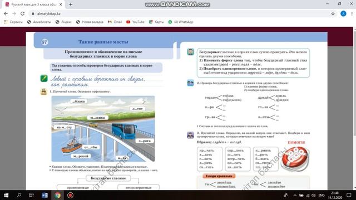Click the page number 57 badge

(44, 42)
